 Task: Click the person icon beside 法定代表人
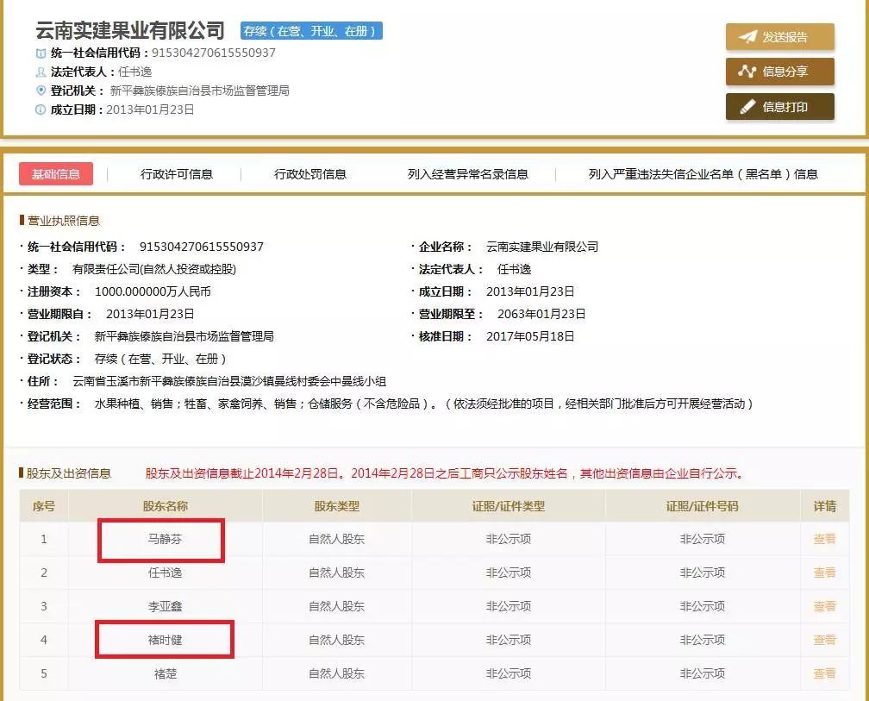coord(41,72)
